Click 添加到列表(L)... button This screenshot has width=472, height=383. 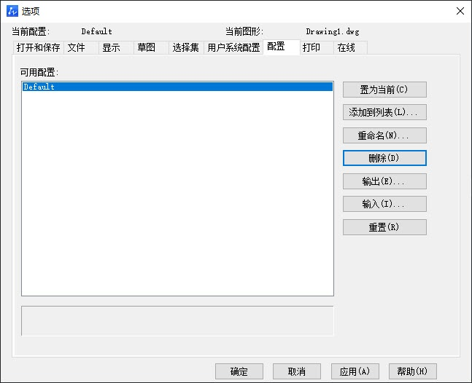(384, 112)
